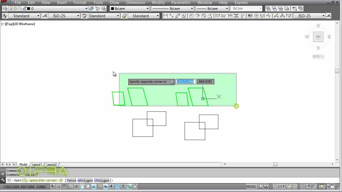342x192 pixels.
Task: Open the Parametric menu
Action: pos(181,2)
